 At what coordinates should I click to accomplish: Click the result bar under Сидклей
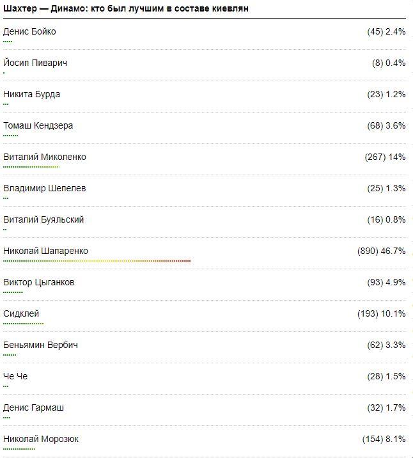24,324
